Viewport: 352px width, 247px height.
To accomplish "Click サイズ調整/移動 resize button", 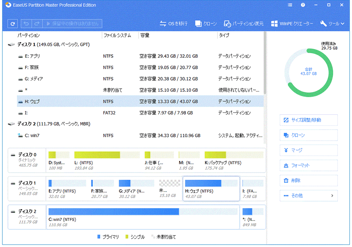I will (309, 120).
